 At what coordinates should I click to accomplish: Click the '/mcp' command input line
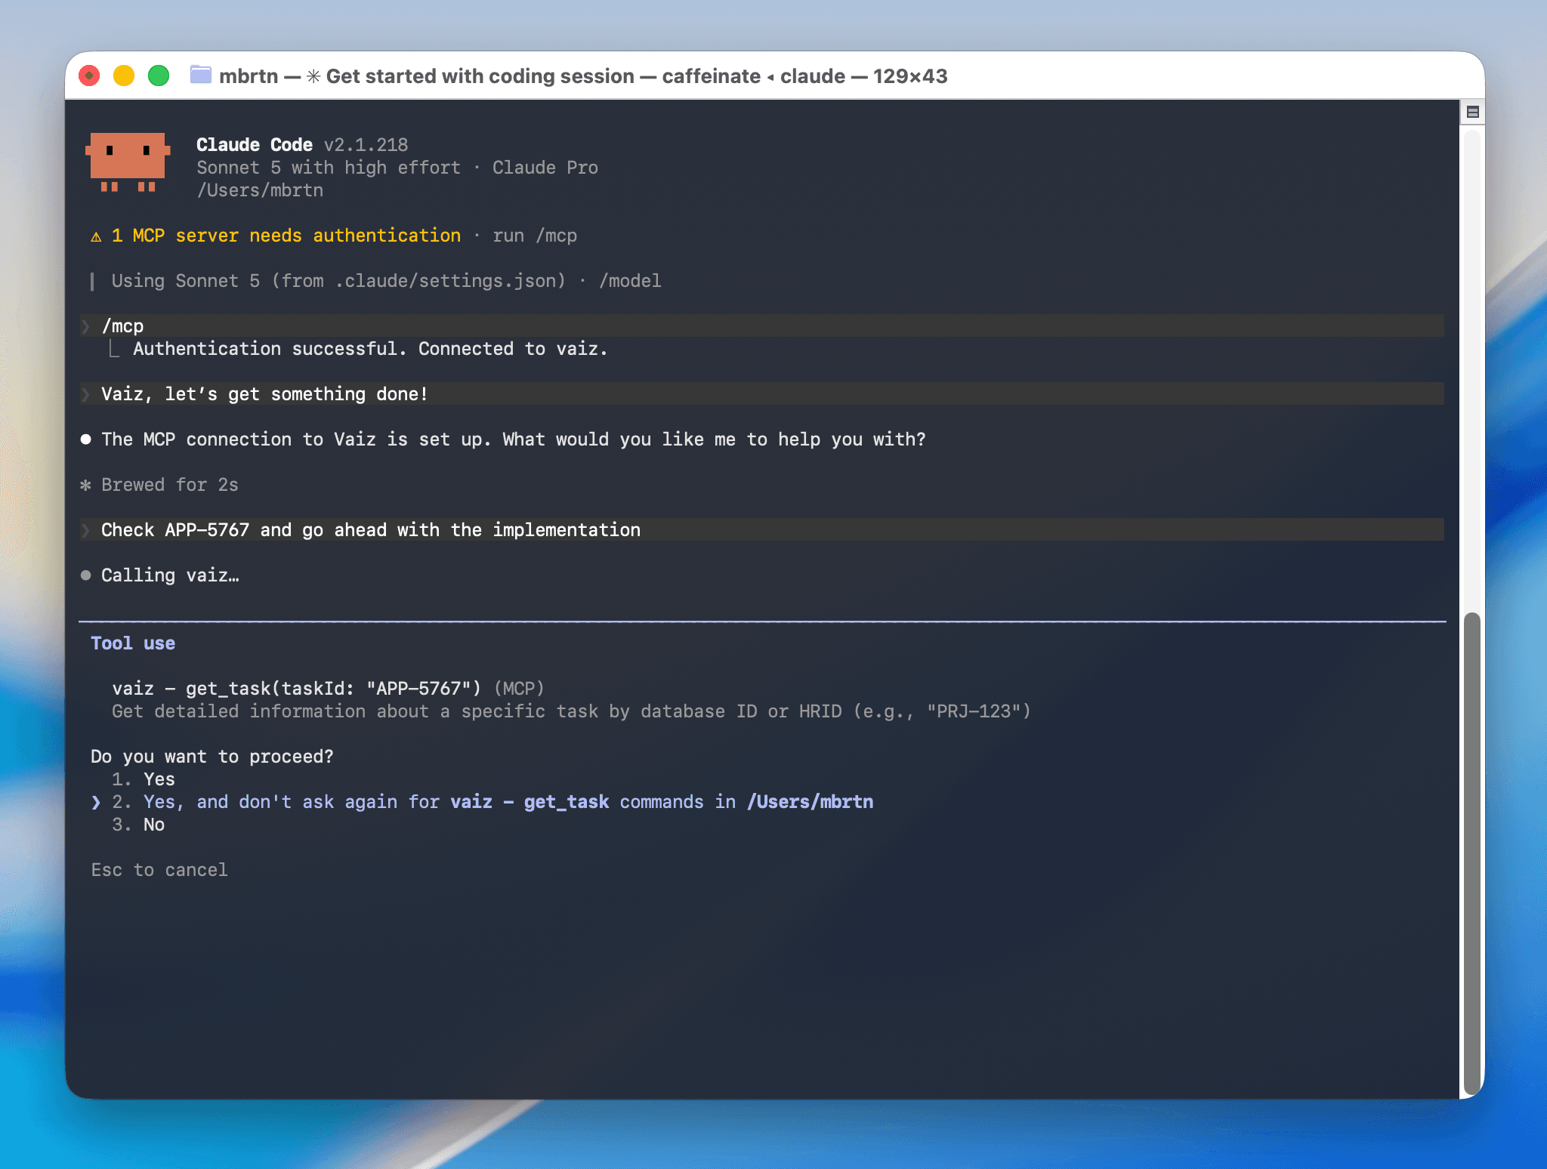click(761, 326)
